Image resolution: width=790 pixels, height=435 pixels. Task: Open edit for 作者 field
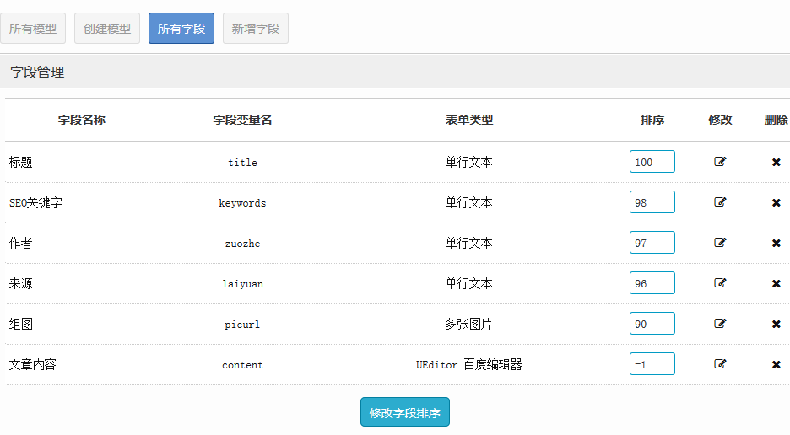pos(720,243)
